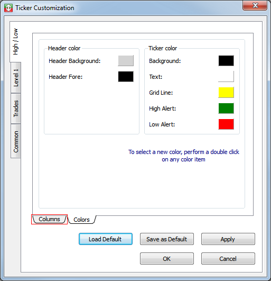Click the High Alert green swatch
Screen dimensions: 271x281
pos(226,108)
